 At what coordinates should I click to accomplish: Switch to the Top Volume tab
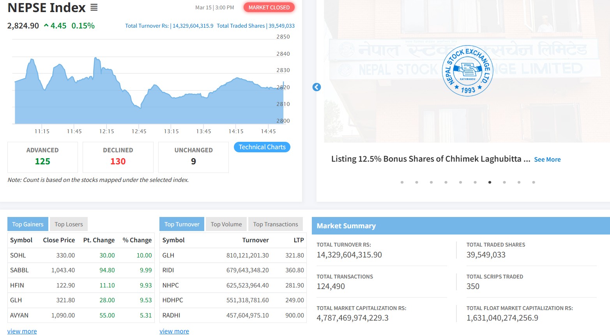pyautogui.click(x=226, y=224)
